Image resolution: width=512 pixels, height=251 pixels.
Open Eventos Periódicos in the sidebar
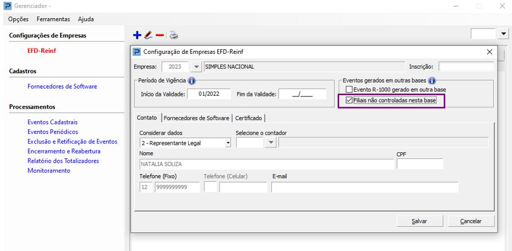53,132
